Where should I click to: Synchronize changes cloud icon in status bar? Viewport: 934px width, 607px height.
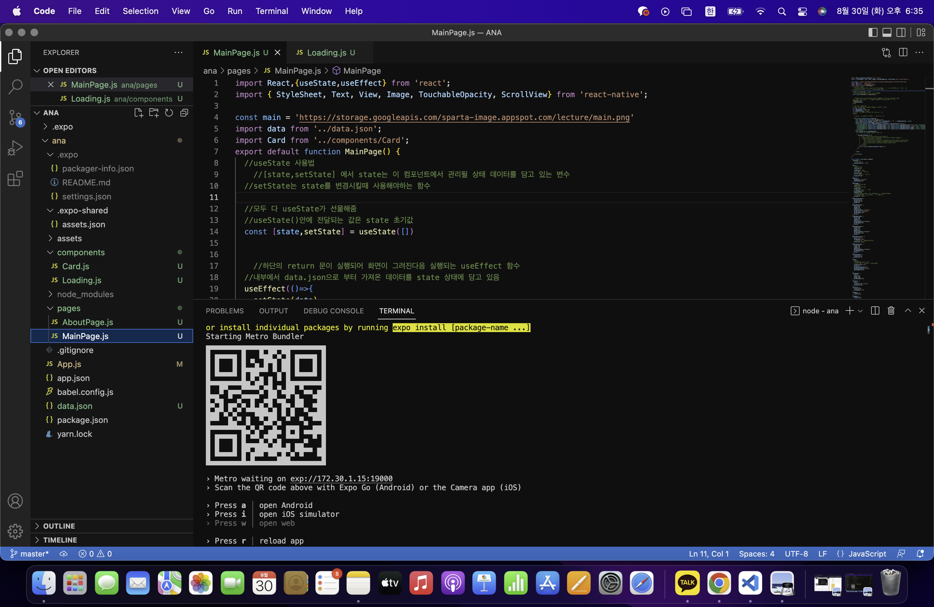[x=64, y=554]
